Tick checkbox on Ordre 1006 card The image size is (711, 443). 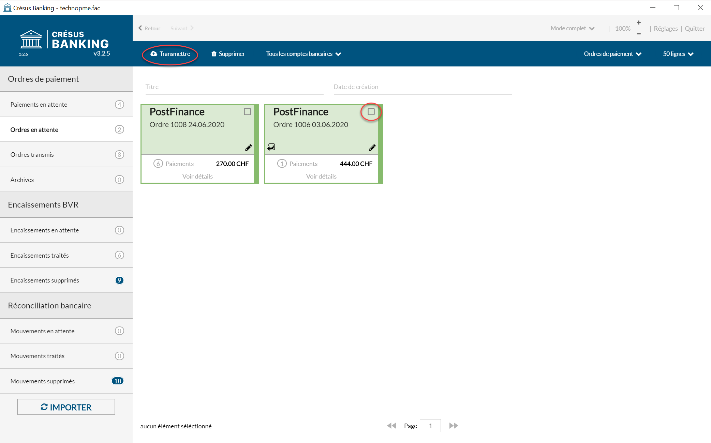(x=371, y=112)
